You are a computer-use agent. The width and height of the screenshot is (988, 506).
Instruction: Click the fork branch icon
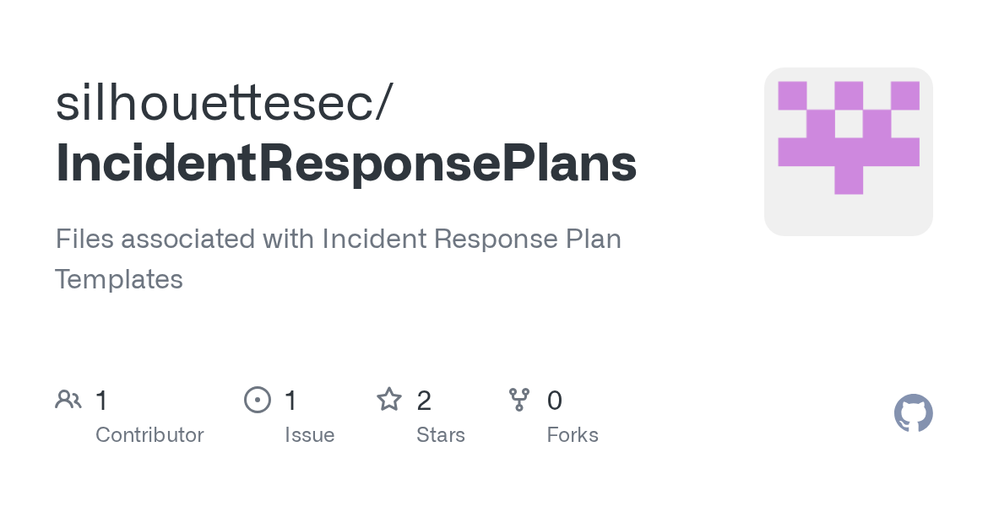(x=519, y=399)
